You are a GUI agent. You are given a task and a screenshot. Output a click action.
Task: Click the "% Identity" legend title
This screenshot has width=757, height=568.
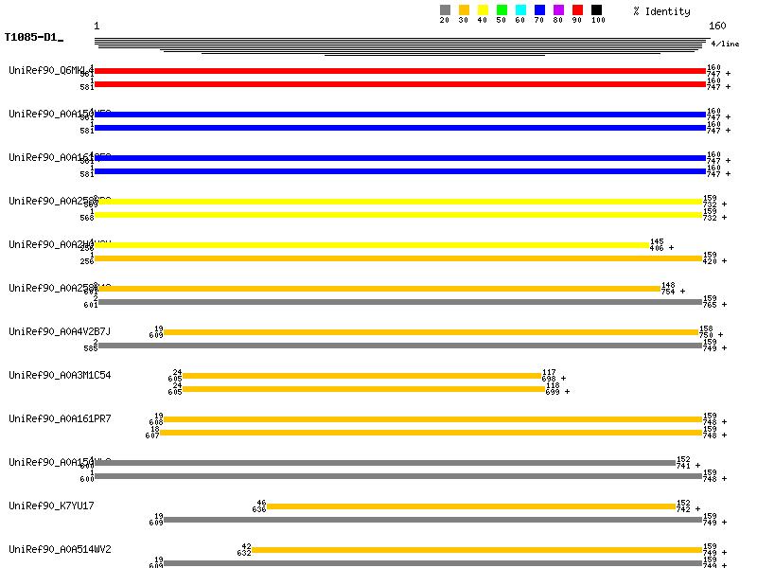[661, 11]
